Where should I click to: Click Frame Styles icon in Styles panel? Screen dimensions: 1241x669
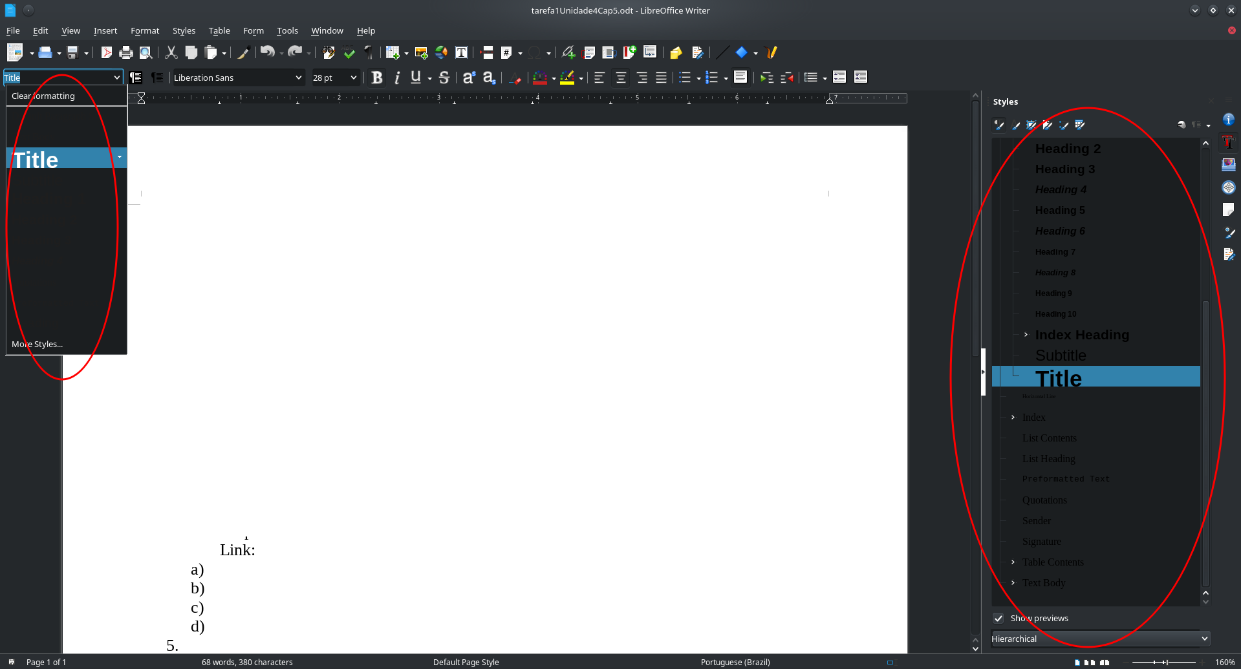coord(1031,125)
